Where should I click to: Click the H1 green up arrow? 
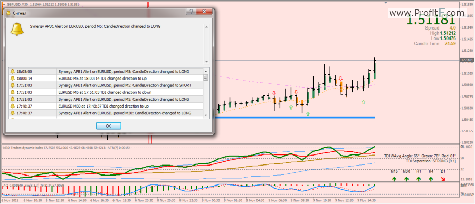[419, 179]
